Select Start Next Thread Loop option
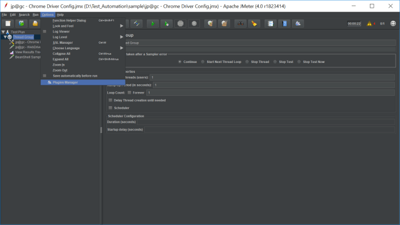This screenshot has width=400, height=225. point(203,62)
